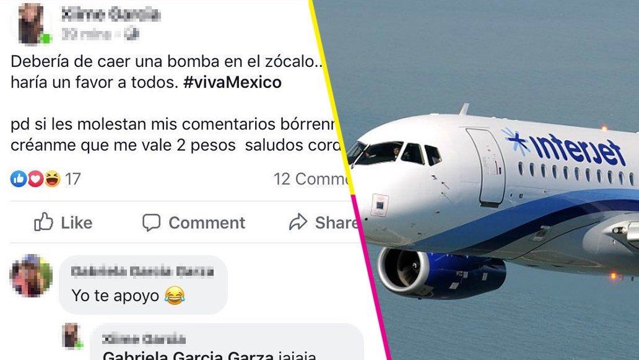Open the #vivaMexico hashtag link
639x360 pixels.
232,82
